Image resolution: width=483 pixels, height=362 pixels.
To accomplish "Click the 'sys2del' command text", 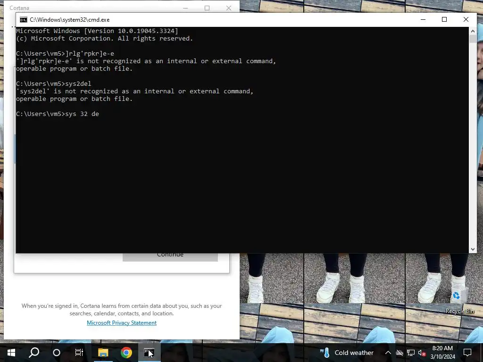I will [78, 84].
